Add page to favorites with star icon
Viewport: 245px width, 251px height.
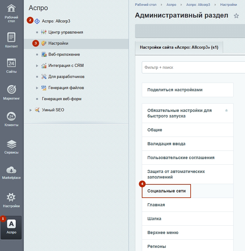click(236, 16)
